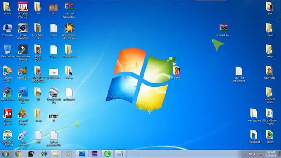The height and width of the screenshot is (158, 281).
Task: Open the taskbar clock and date
Action: click(x=270, y=154)
